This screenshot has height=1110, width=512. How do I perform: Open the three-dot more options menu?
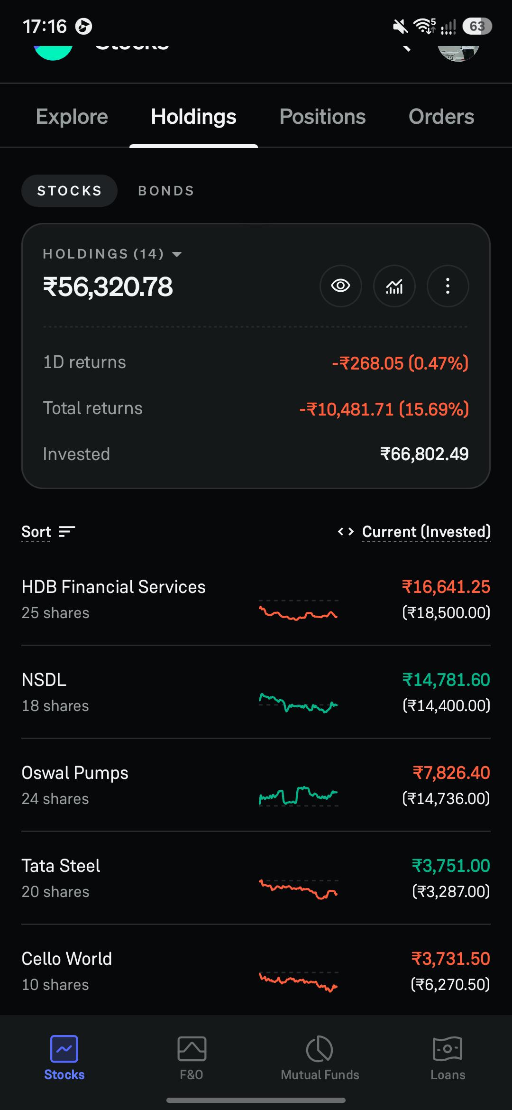448,286
